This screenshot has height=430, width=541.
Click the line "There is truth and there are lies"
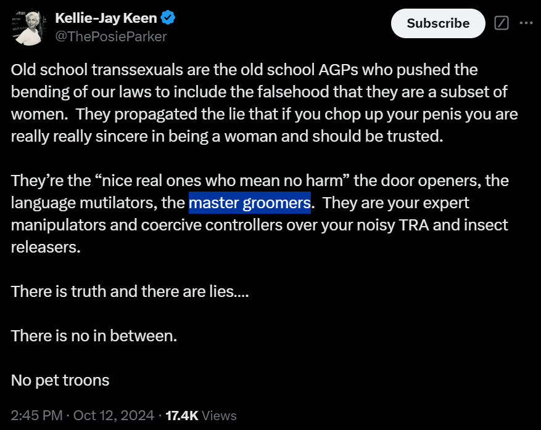pos(130,291)
